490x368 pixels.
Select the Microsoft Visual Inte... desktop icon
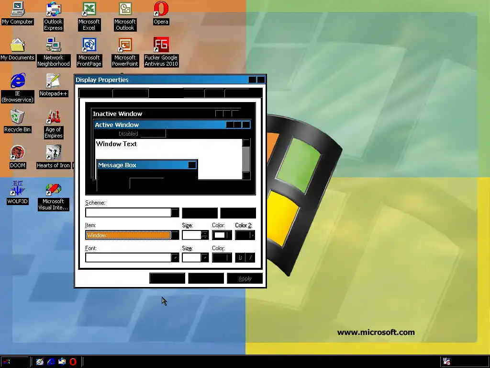(54, 196)
